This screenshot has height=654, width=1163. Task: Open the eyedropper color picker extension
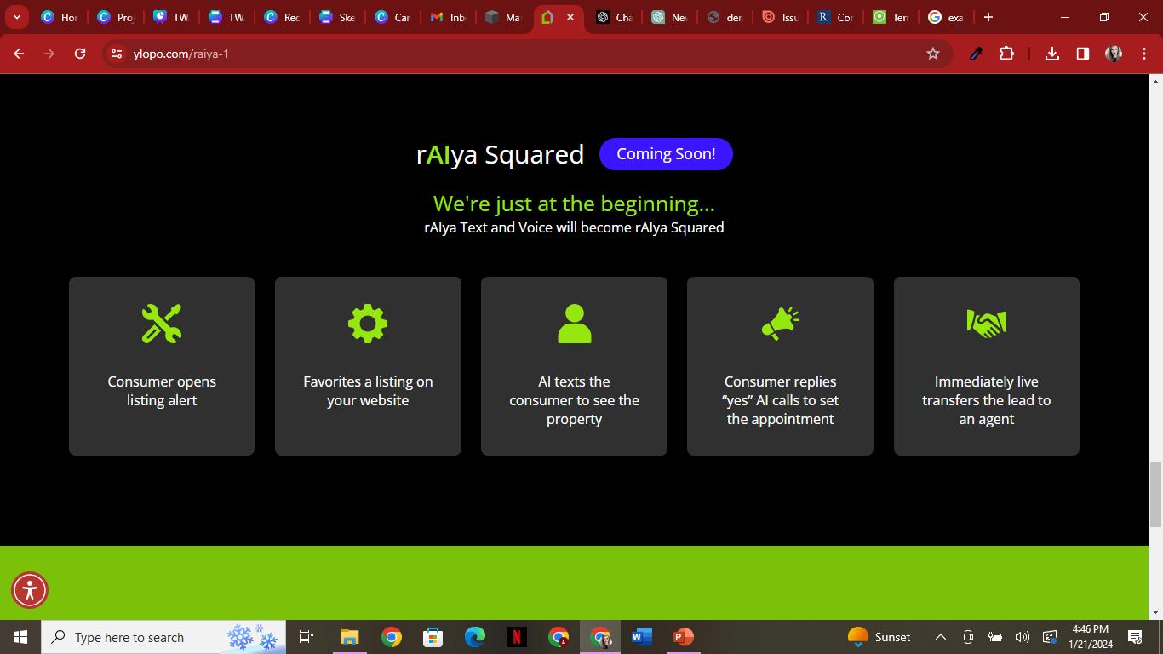coord(976,54)
